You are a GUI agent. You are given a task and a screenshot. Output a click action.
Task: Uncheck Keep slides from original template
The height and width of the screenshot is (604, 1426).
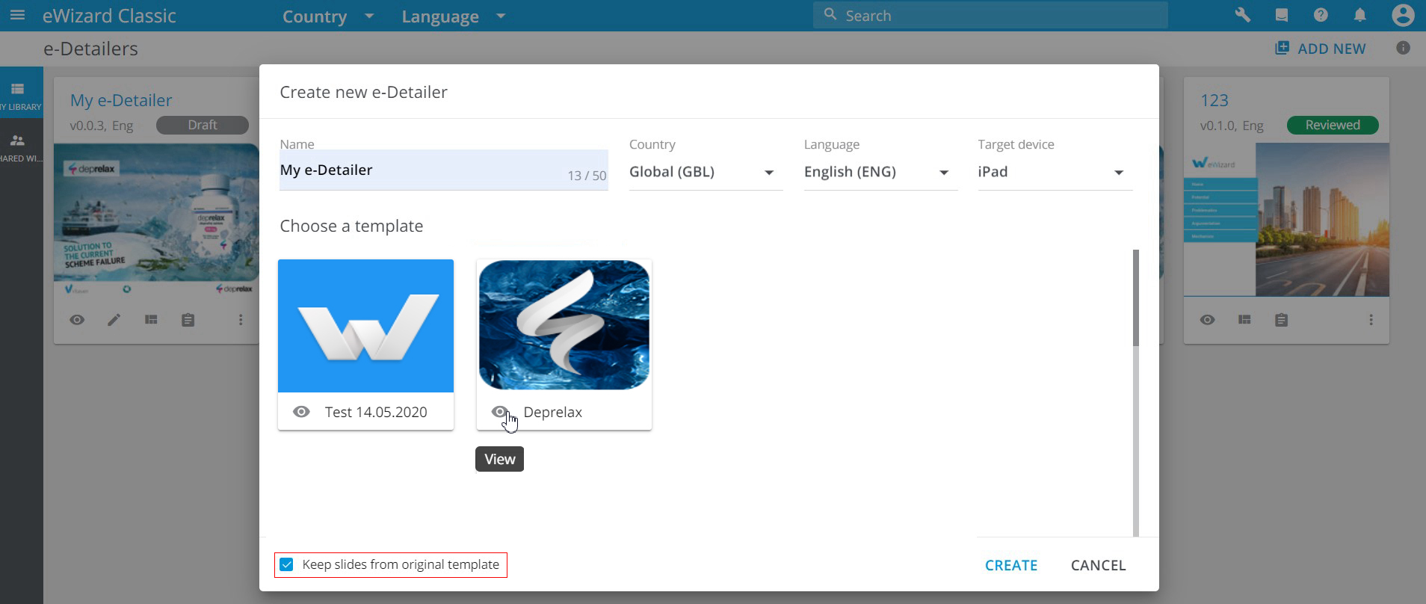tap(287, 564)
